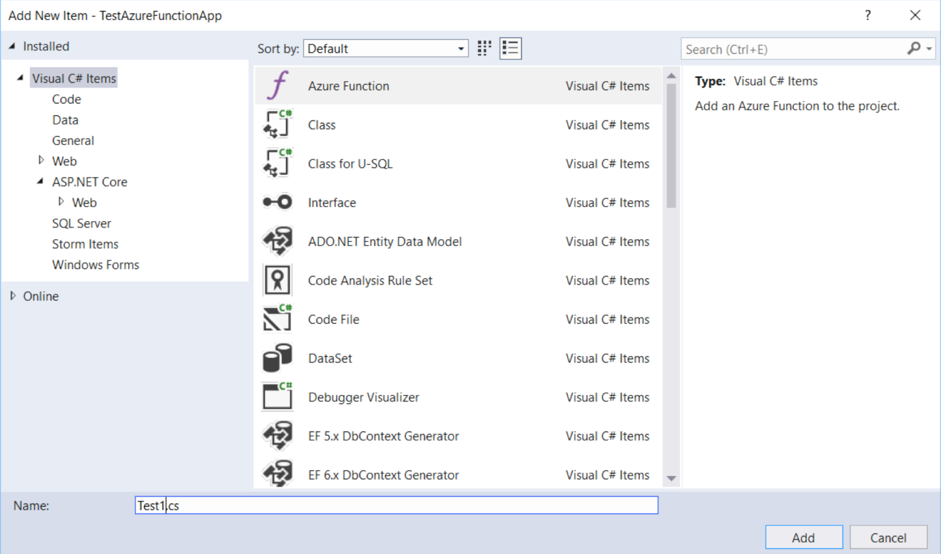
Task: Open the help question mark button
Action: coord(867,15)
